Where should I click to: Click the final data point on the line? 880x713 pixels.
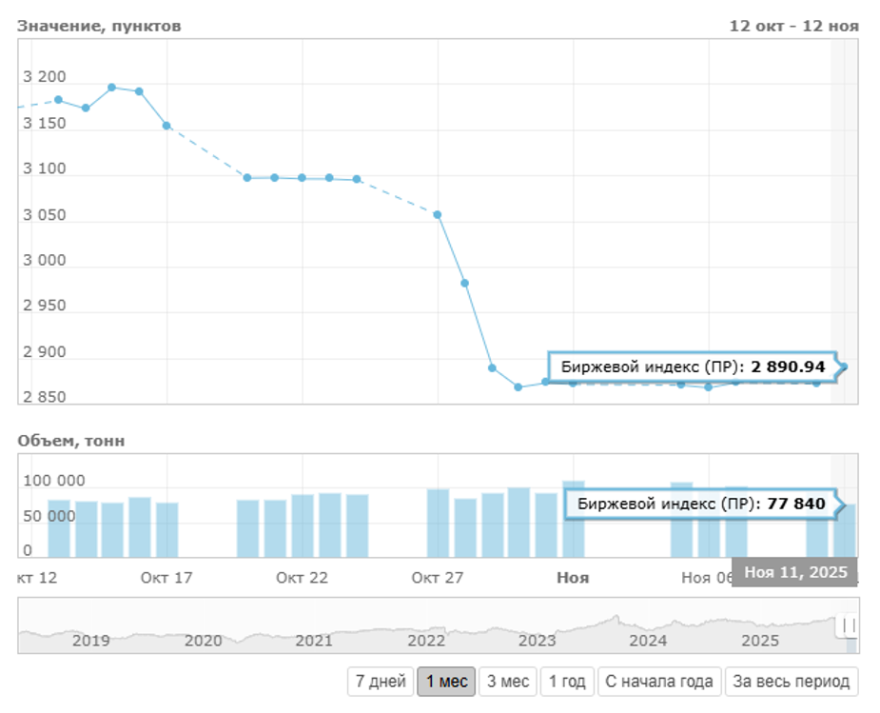click(x=844, y=366)
